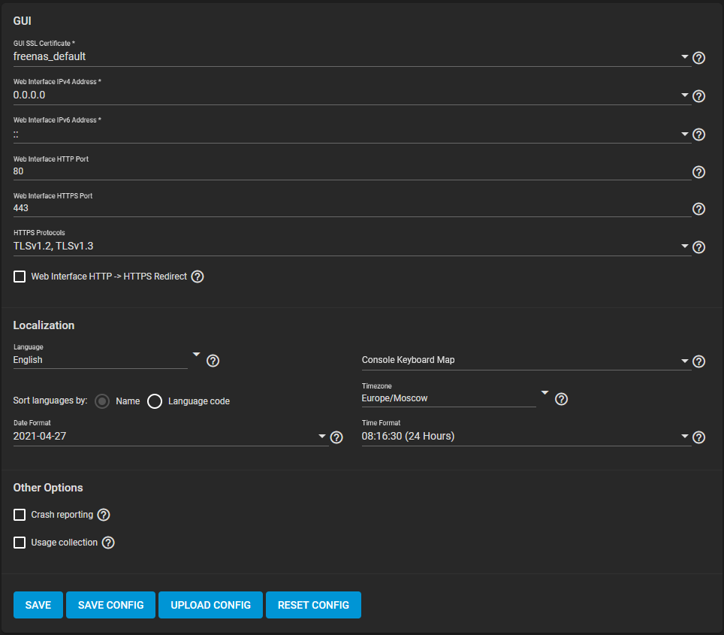The height and width of the screenshot is (635, 724).
Task: Click the 'English' language value
Action: coord(28,360)
